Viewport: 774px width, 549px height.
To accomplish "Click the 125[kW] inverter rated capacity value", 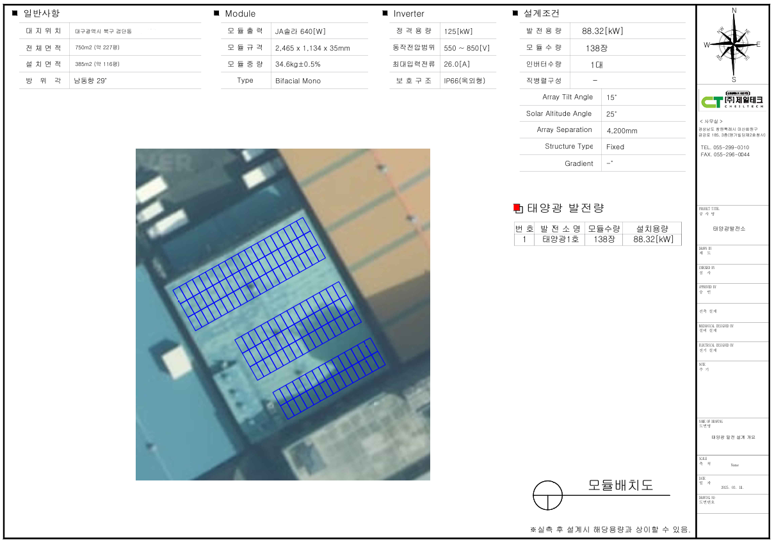I will pos(458,31).
